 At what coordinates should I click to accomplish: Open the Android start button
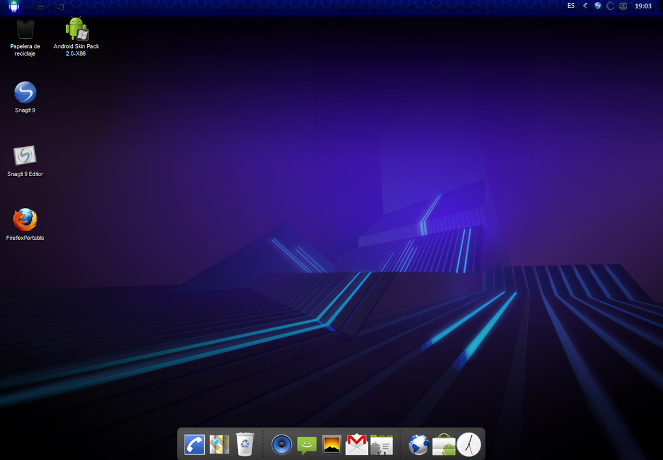tap(14, 6)
